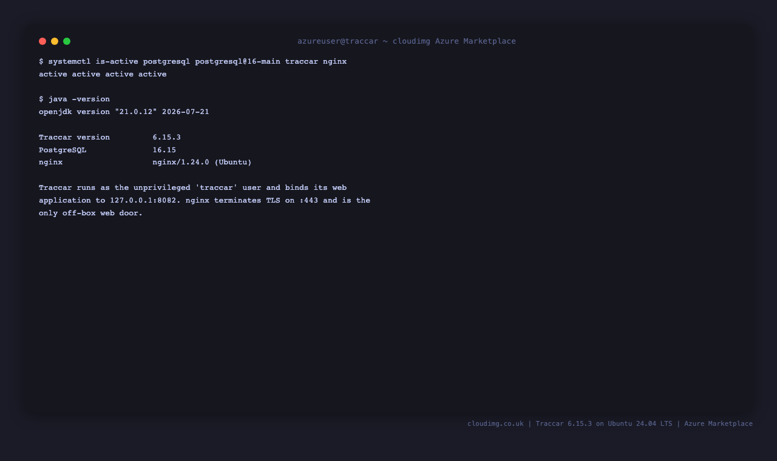Screen dimensions: 777x461
Task: Select the Traccar version value 6.15.3
Action: pyautogui.click(x=167, y=138)
